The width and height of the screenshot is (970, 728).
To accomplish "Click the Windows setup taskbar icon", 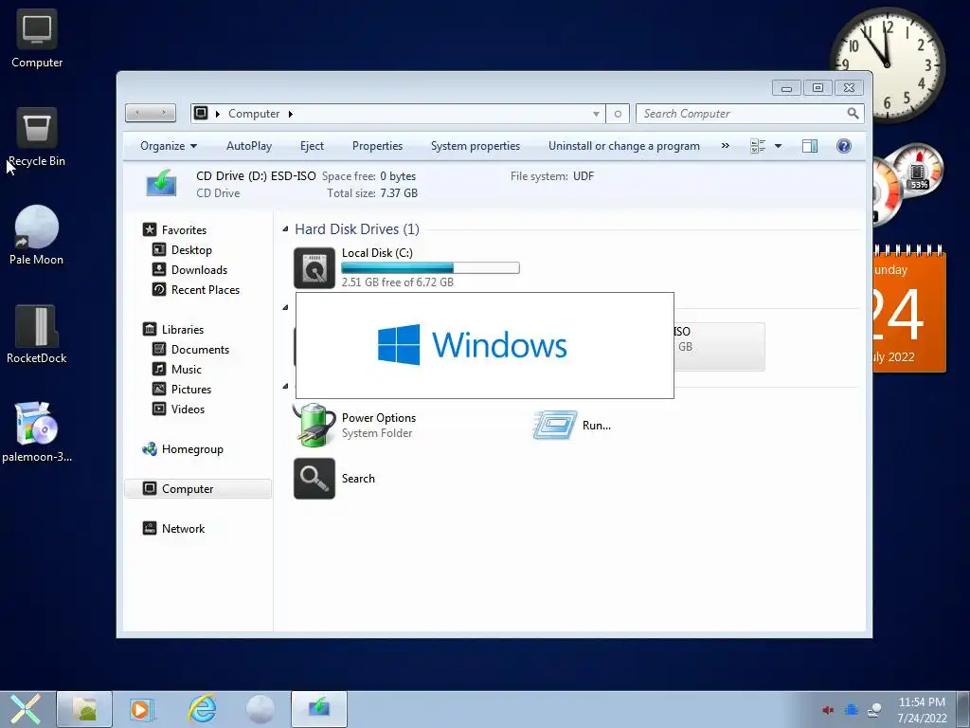I will point(319,709).
